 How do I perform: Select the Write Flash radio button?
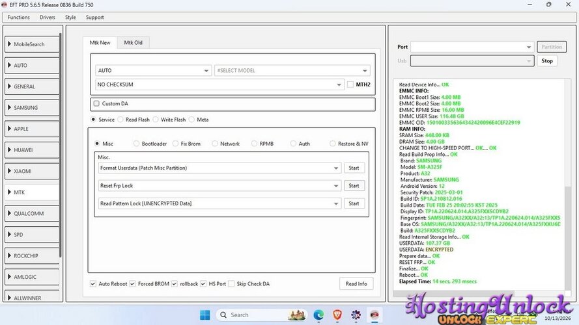point(156,120)
